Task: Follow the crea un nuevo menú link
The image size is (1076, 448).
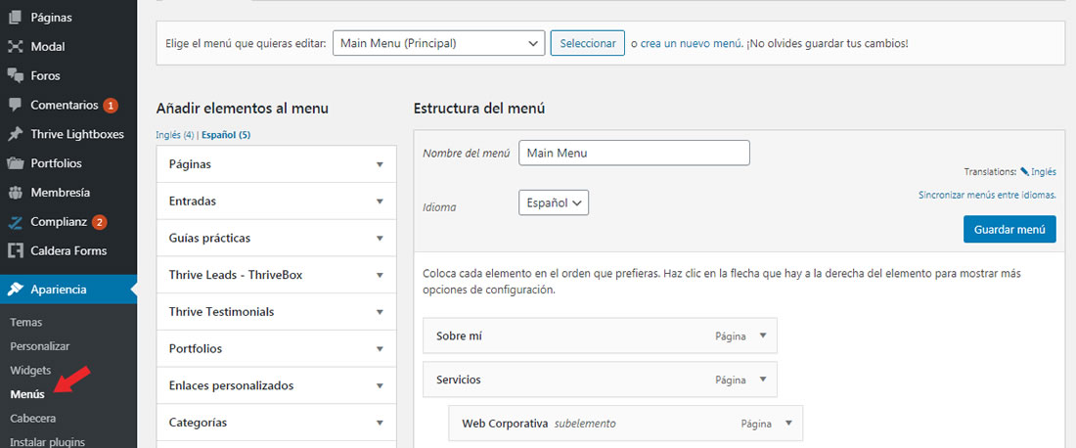Action: point(691,42)
